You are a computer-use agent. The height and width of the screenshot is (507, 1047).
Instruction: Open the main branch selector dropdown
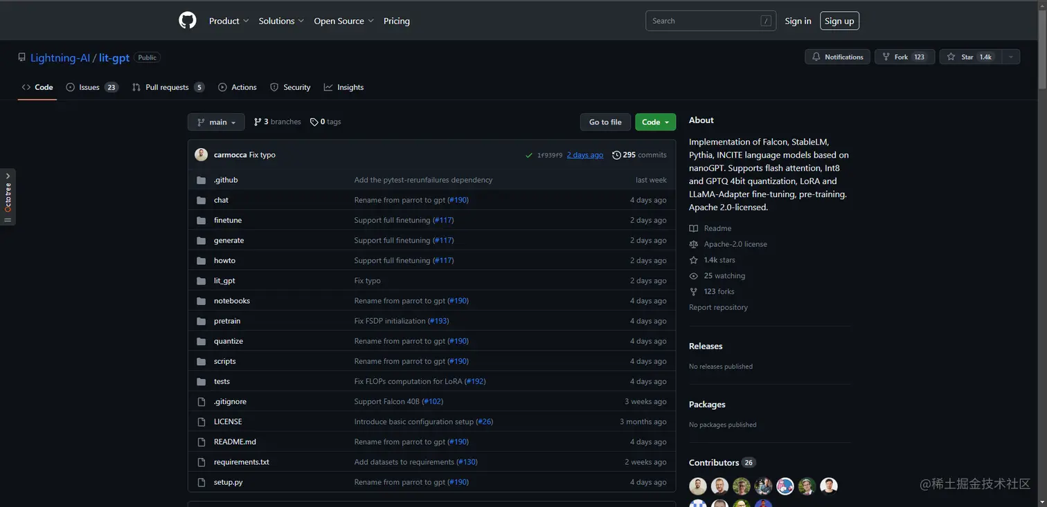[x=216, y=122]
